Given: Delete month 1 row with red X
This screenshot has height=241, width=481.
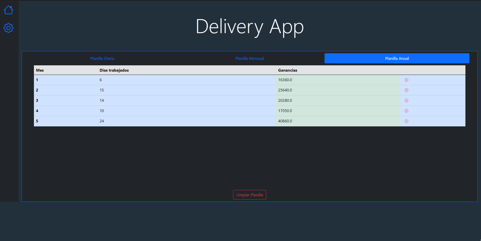Looking at the screenshot, I should click(x=406, y=80).
